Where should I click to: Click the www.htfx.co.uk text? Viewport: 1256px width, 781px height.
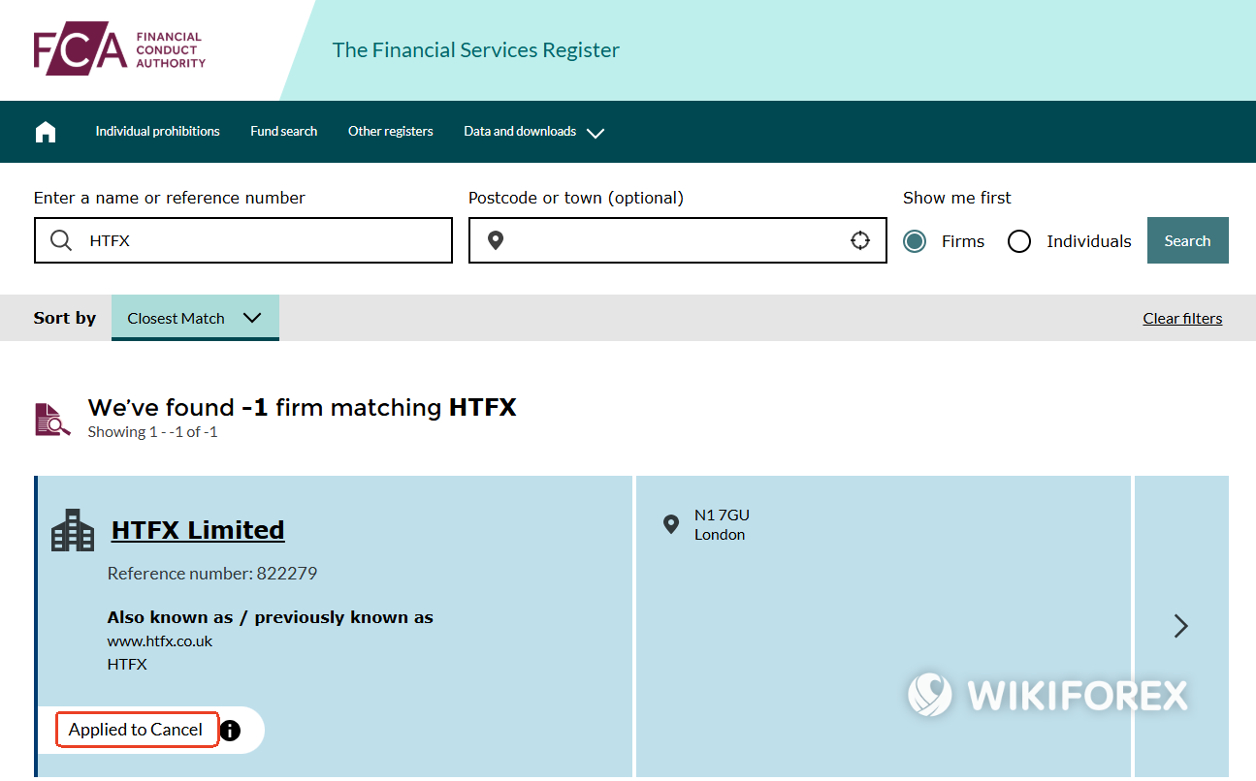(160, 641)
